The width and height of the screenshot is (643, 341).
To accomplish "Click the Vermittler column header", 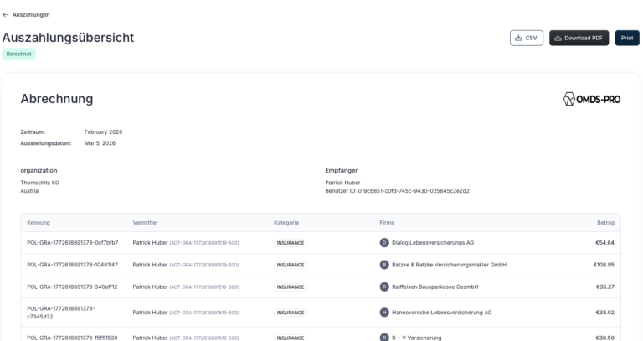I will (145, 222).
